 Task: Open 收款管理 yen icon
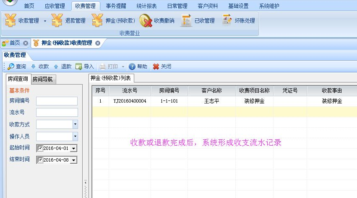coord(10,21)
